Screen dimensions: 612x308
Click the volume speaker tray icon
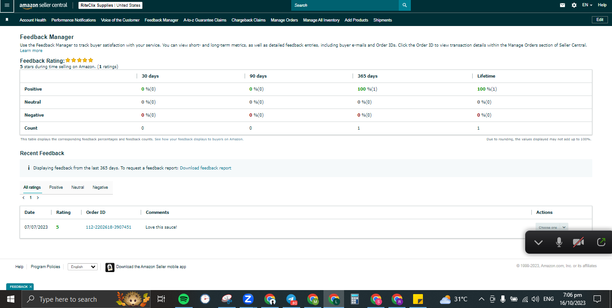coord(535,299)
